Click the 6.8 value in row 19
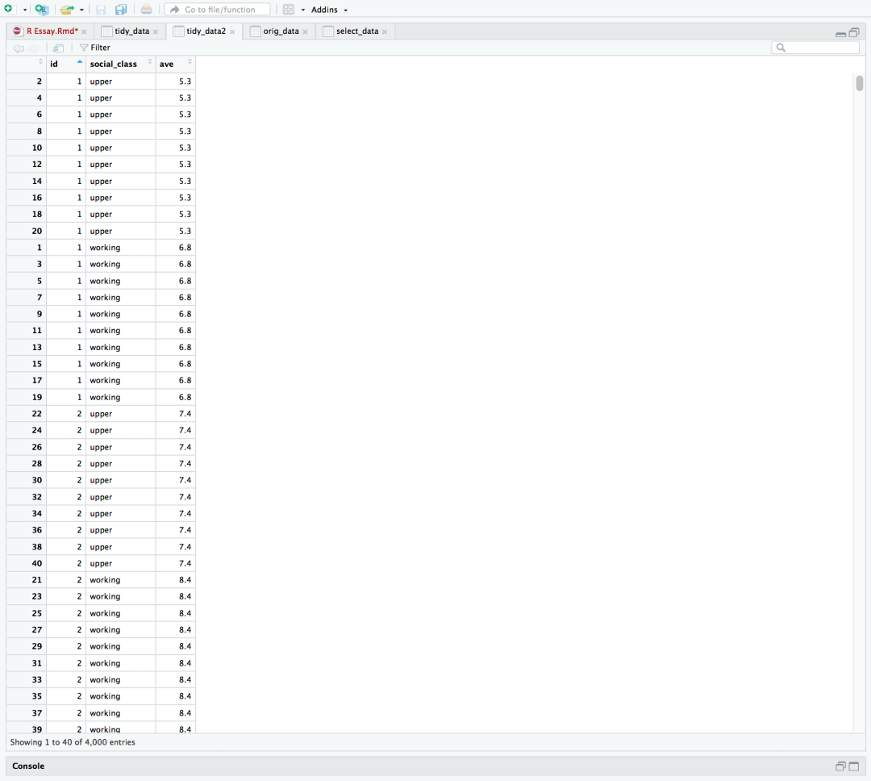The image size is (871, 781). tap(176, 397)
